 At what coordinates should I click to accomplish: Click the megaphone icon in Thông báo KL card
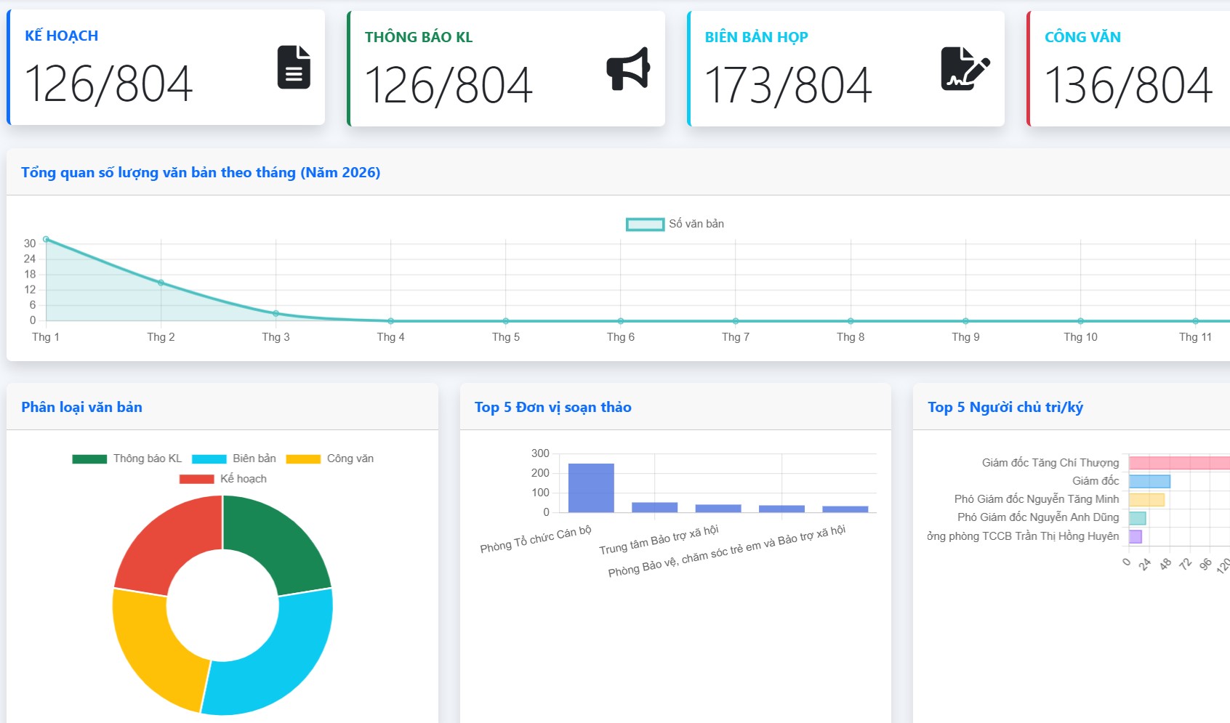point(628,69)
